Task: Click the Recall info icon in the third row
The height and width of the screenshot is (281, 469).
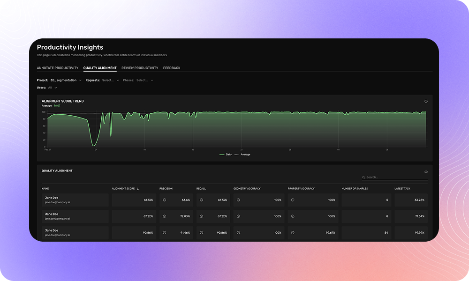Action: coord(200,233)
